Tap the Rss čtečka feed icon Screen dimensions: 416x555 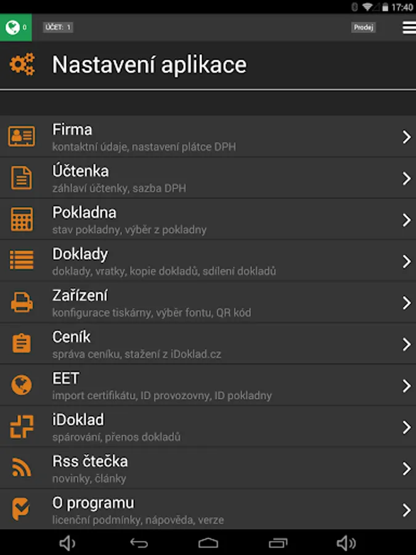tap(22, 469)
